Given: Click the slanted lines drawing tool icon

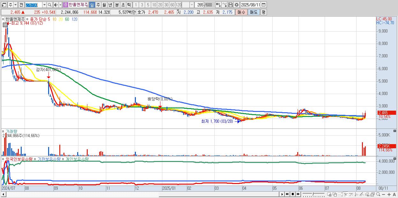Looking at the screenshot, I should (x=362, y=194).
